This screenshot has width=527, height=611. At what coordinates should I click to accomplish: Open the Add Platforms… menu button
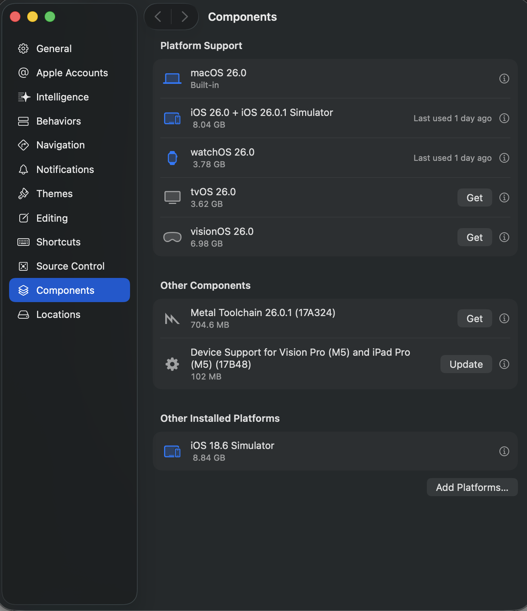coord(472,487)
